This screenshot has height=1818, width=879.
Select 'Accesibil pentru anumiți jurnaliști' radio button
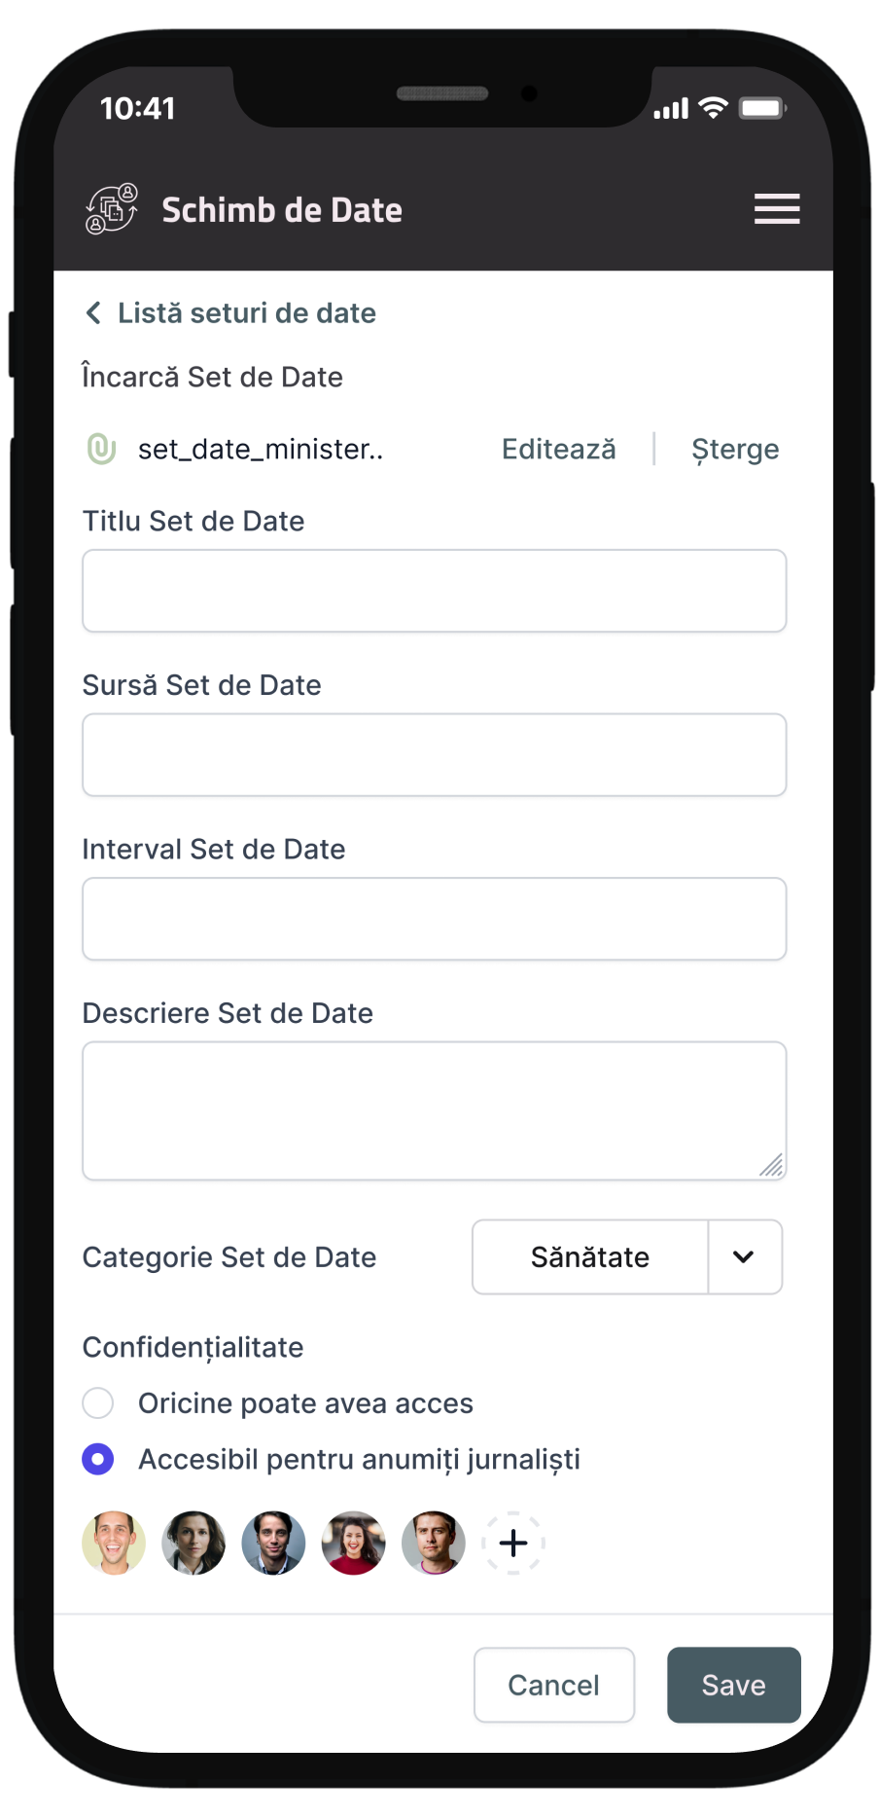coord(98,1459)
